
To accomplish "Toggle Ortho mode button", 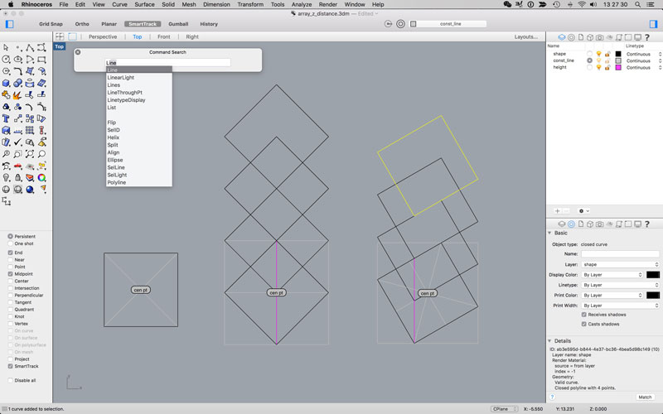I will pyautogui.click(x=82, y=24).
